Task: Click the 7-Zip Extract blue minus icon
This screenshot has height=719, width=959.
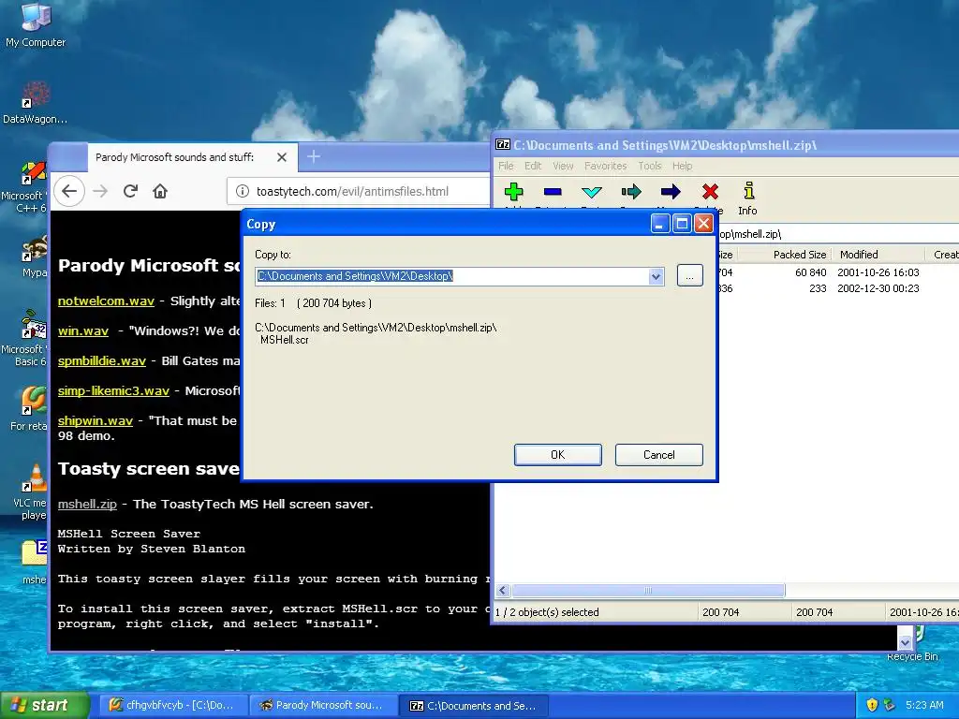Action: 553,192
